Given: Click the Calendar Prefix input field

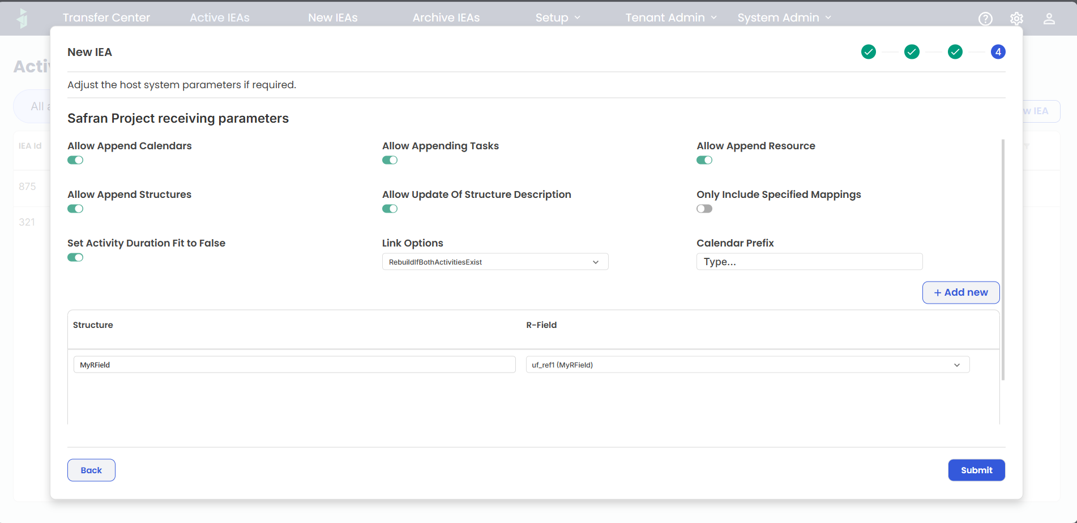Looking at the screenshot, I should pyautogui.click(x=809, y=262).
